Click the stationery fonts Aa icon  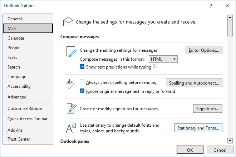click(x=71, y=128)
